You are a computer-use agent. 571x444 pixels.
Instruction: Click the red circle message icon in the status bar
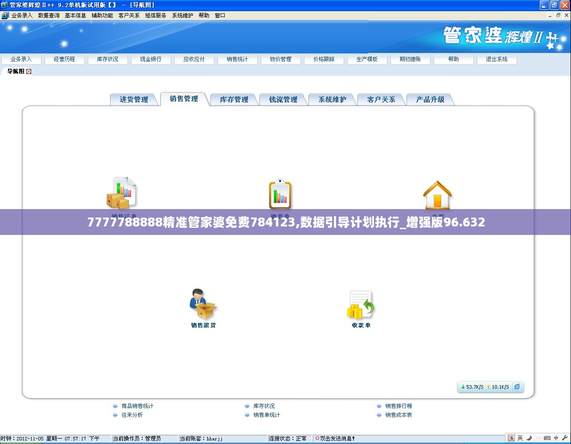click(317, 439)
